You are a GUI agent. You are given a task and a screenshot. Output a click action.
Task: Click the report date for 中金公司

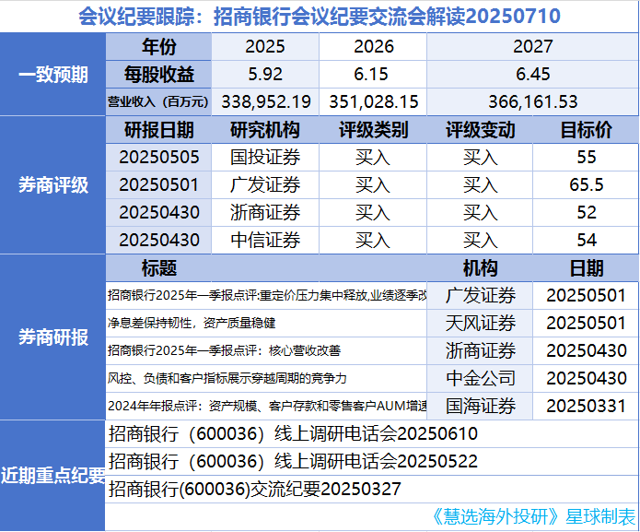pos(586,378)
